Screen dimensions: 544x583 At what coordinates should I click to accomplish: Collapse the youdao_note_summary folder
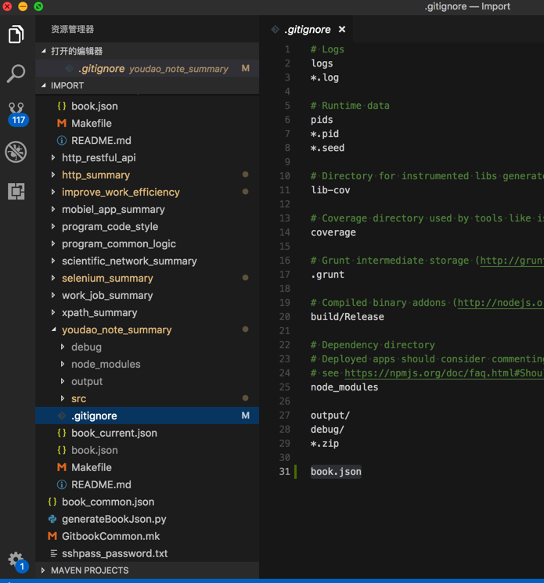point(117,329)
